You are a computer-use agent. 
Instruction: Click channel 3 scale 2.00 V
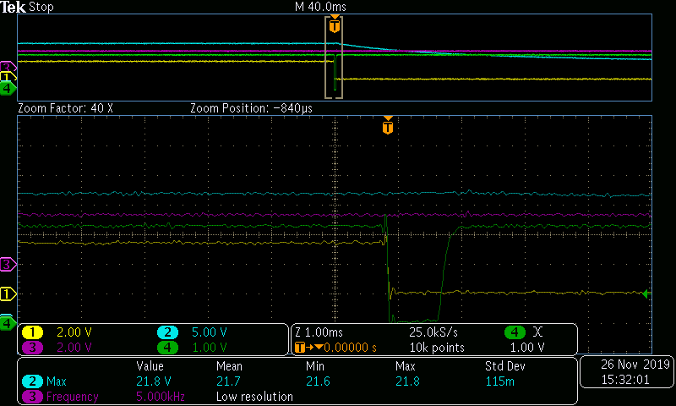click(74, 348)
